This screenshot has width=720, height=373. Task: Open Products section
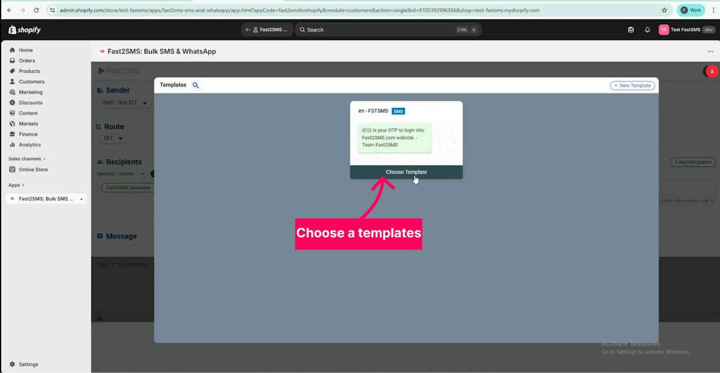29,71
